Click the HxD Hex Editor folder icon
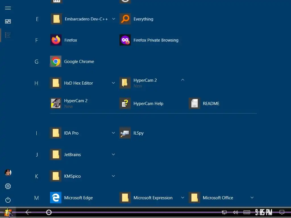Screen dimensions: 291x218 [56, 83]
